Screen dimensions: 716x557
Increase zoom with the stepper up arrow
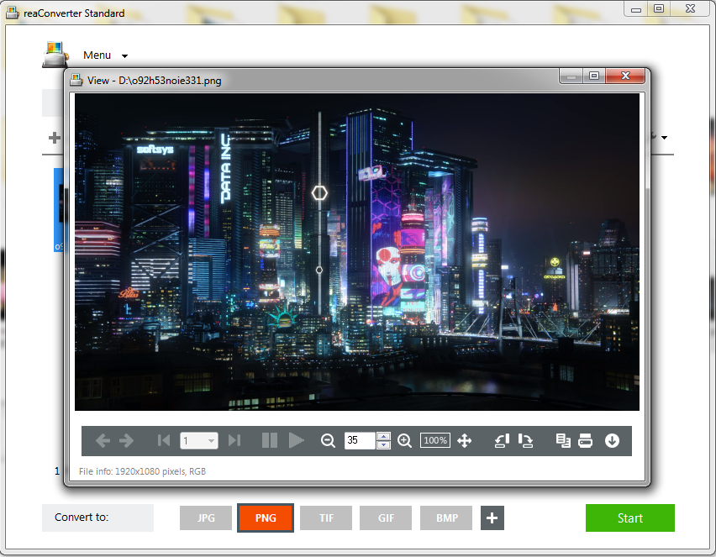(383, 437)
